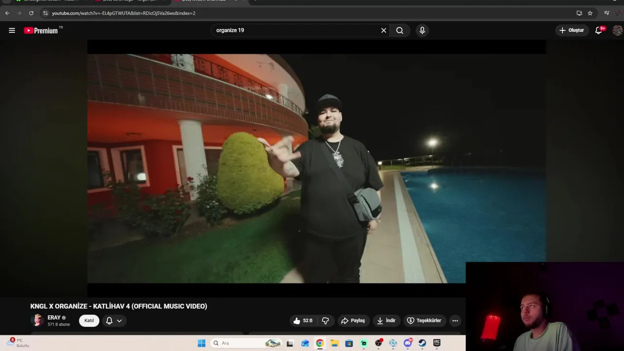Bookmark this page with star
This screenshot has height=351, width=624.
(x=590, y=13)
